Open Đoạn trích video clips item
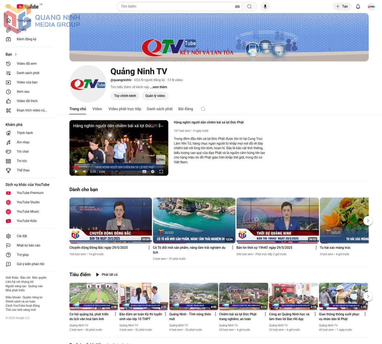382x344 pixels. [31, 110]
